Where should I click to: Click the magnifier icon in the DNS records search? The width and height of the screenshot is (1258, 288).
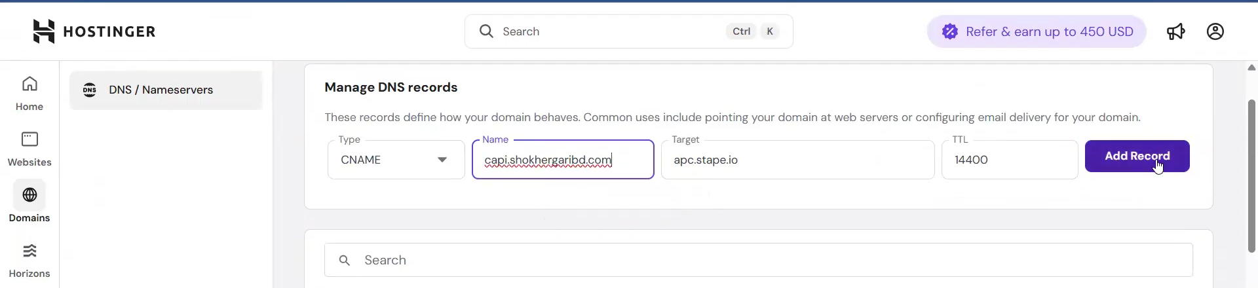point(345,261)
